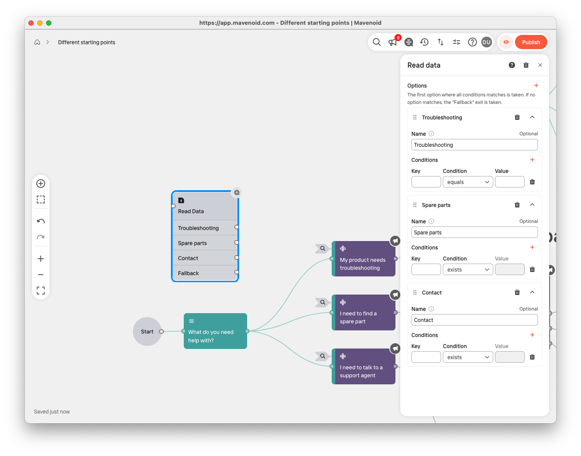Click the undo arrow in canvas toolbar

point(41,221)
